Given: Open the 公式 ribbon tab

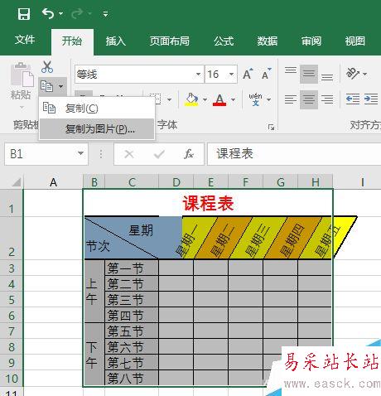Looking at the screenshot, I should 224,41.
